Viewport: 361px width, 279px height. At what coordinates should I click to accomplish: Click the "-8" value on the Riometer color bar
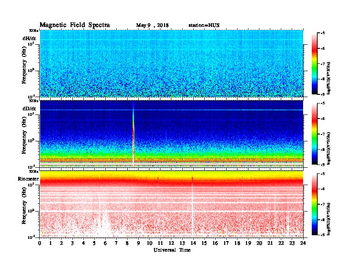(323, 220)
